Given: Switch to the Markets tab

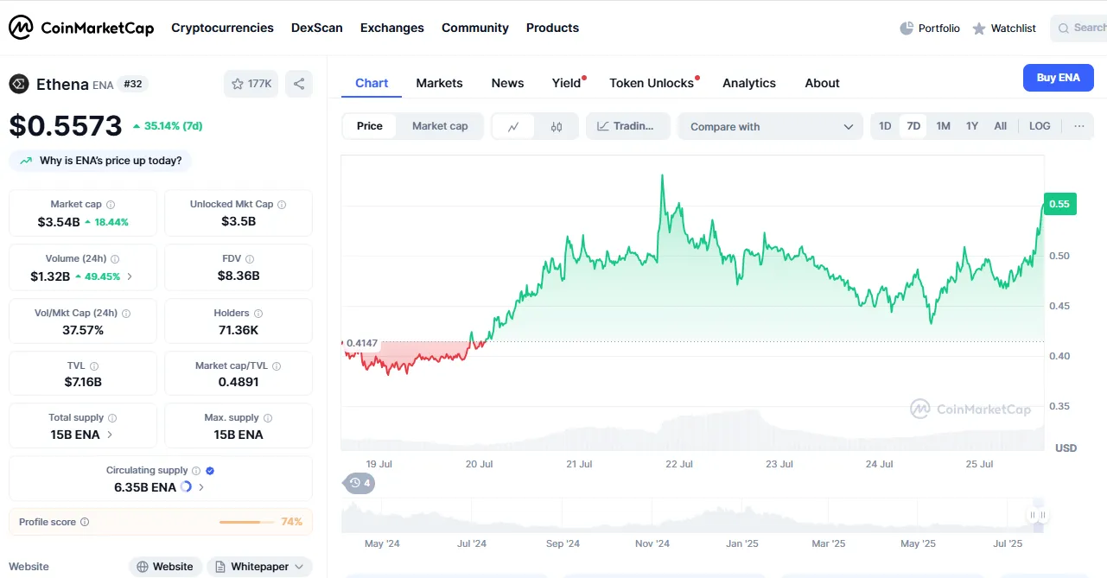Looking at the screenshot, I should (x=439, y=83).
